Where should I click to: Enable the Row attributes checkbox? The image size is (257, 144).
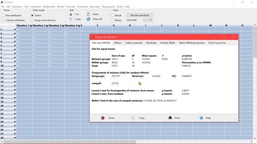pyautogui.click(x=3, y=15)
